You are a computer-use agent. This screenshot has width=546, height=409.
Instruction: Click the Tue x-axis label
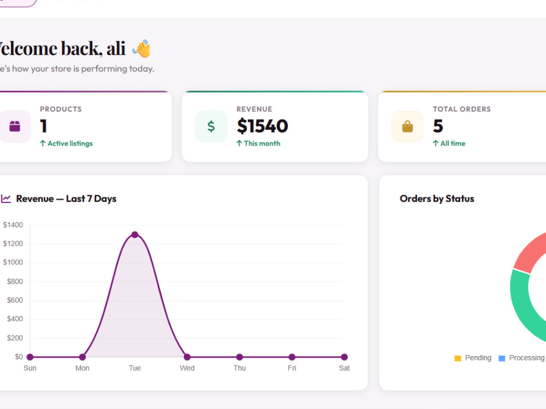click(135, 368)
